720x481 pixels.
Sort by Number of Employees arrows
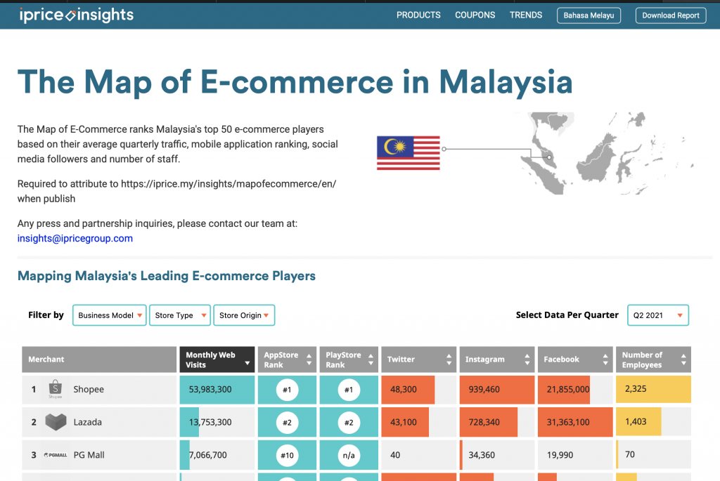(683, 360)
